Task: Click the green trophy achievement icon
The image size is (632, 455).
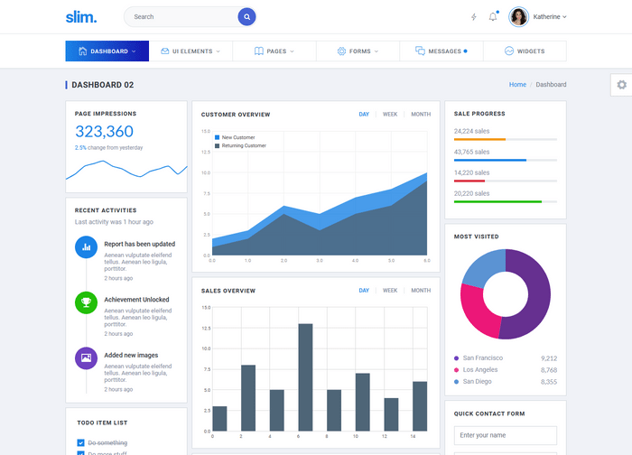Action: point(87,302)
